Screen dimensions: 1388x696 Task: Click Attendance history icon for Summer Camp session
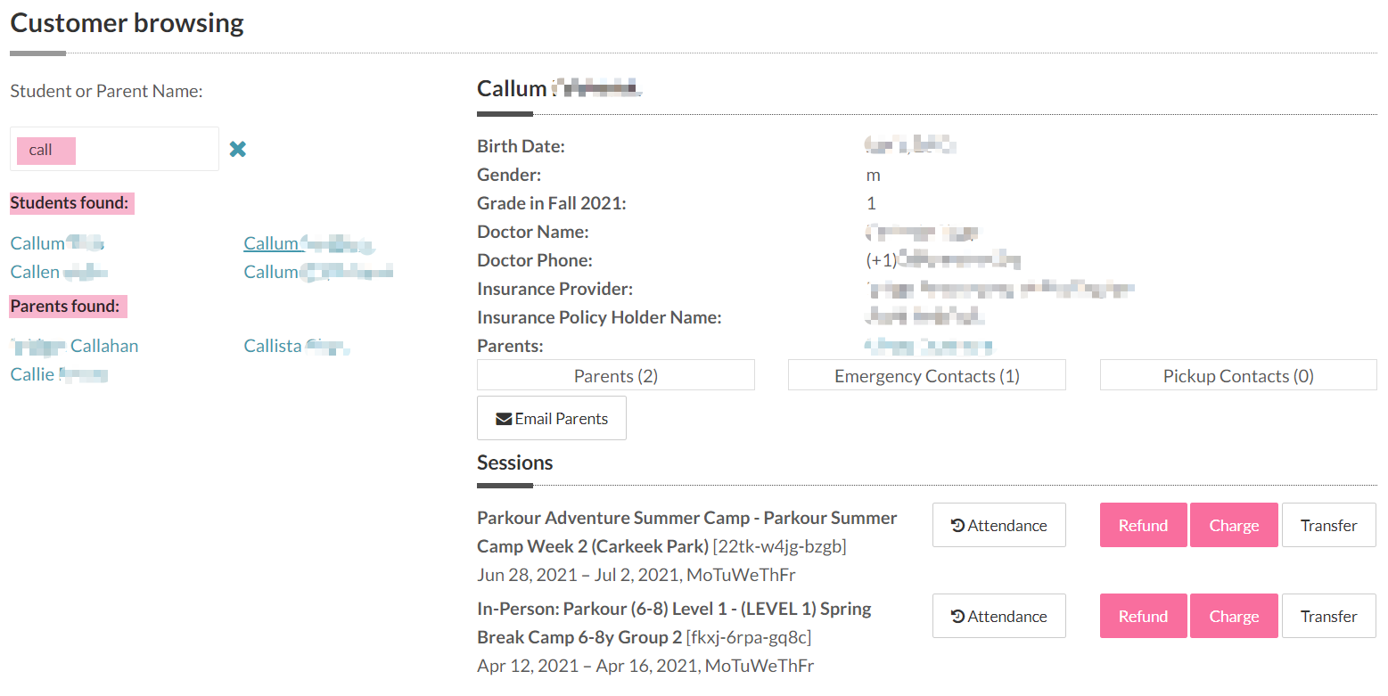[957, 526]
